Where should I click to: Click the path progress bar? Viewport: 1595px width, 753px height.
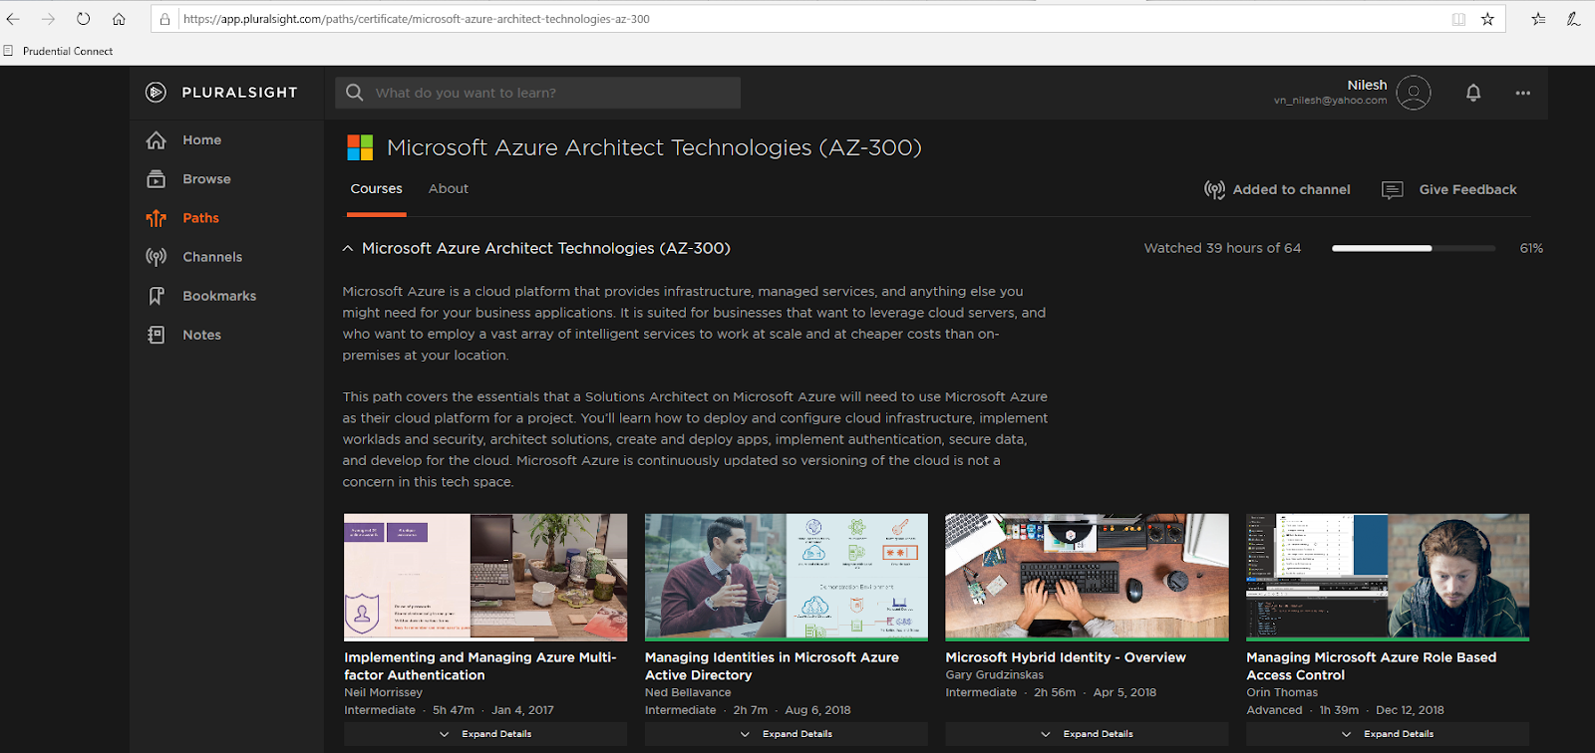(1414, 248)
